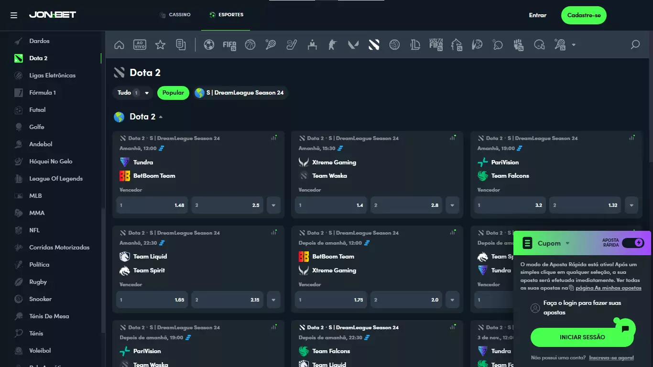Expand more markets for Tundra vs BetBoom Team
Viewport: 653px width, 367px height.
click(x=273, y=205)
